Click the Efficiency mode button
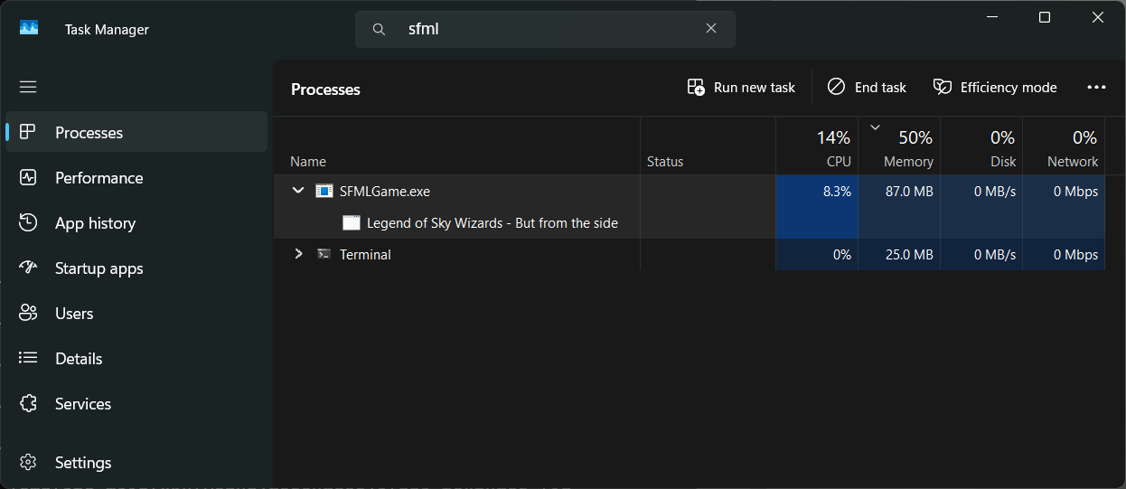The image size is (1126, 489). pyautogui.click(x=995, y=88)
